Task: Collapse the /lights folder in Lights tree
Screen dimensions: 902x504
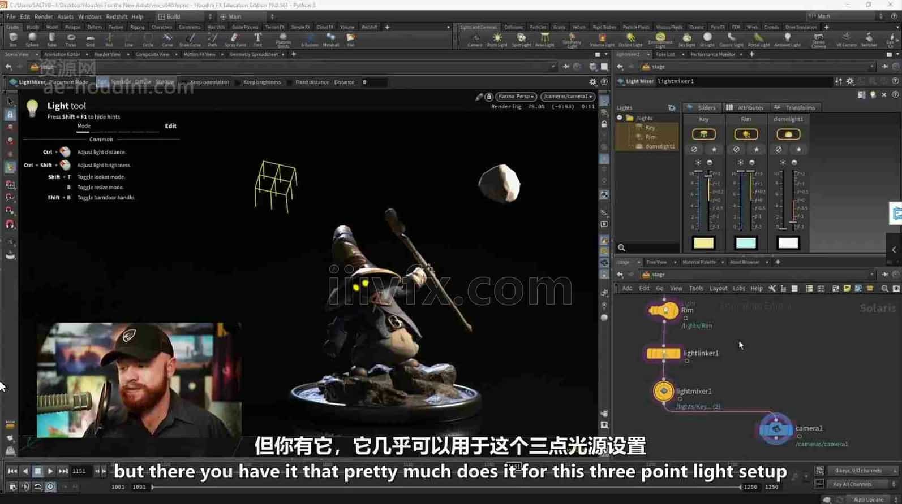Action: (x=620, y=118)
